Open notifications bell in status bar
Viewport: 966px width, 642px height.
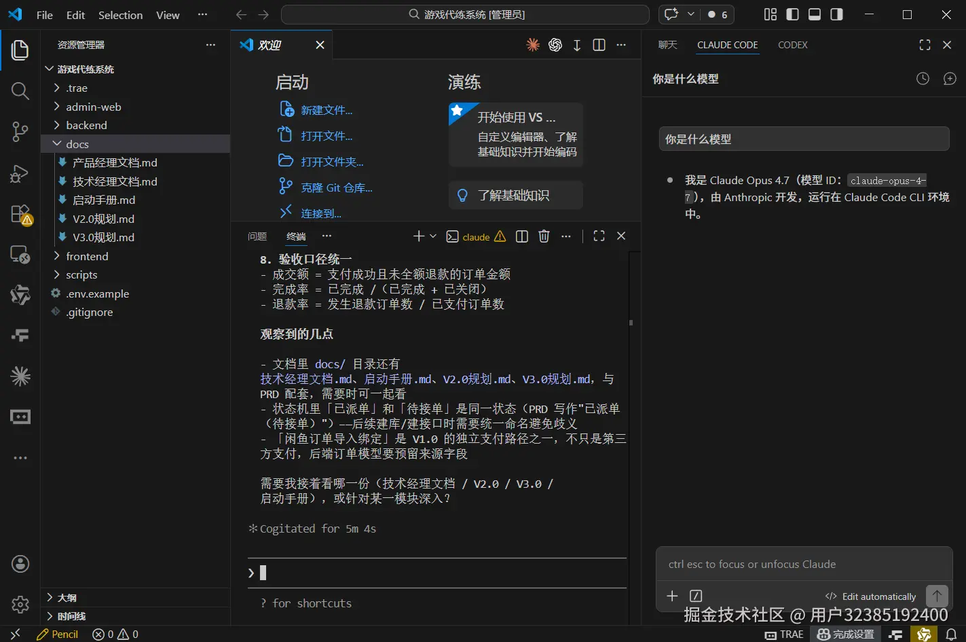951,634
